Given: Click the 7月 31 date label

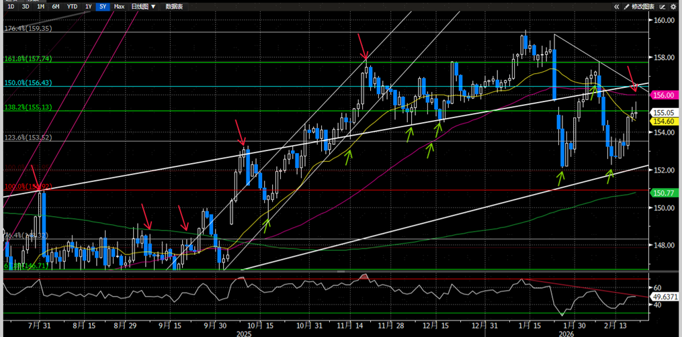Looking at the screenshot, I should pos(39,325).
